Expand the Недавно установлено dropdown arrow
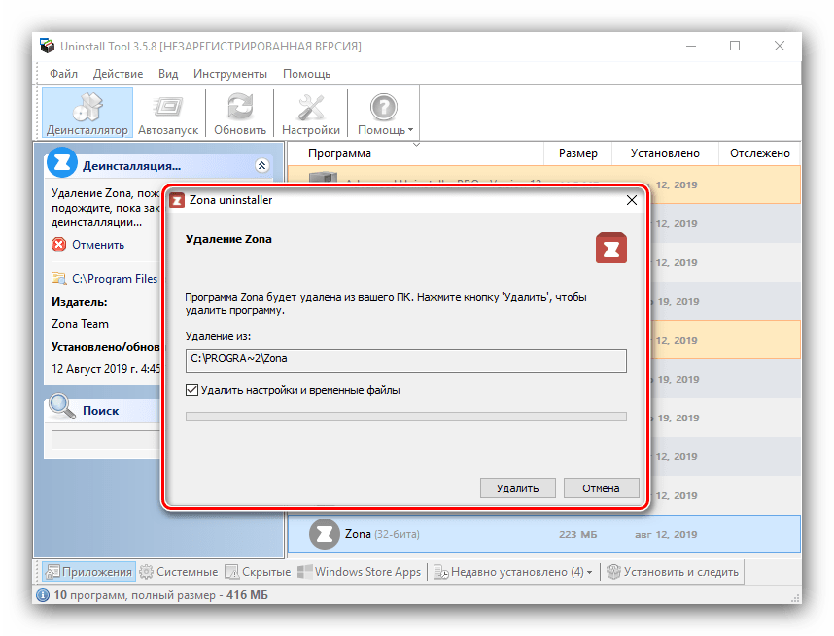The width and height of the screenshot is (834, 636). (589, 572)
